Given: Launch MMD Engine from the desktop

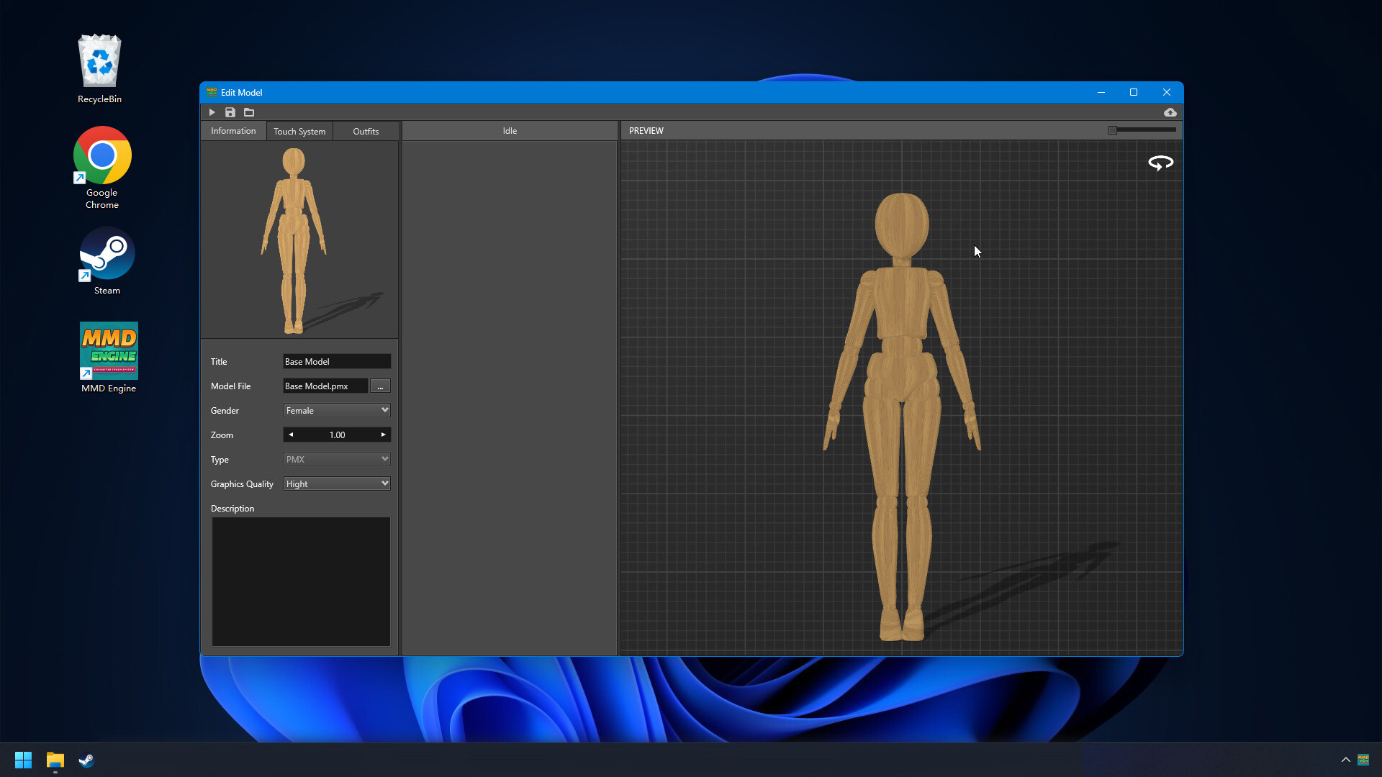Looking at the screenshot, I should click(x=109, y=350).
